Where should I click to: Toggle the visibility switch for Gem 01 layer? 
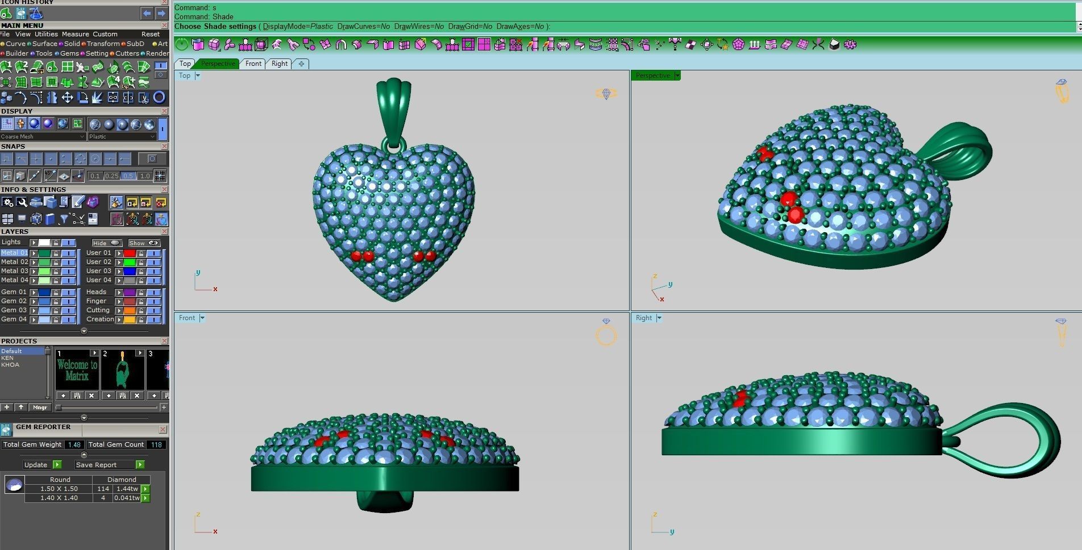(x=69, y=292)
